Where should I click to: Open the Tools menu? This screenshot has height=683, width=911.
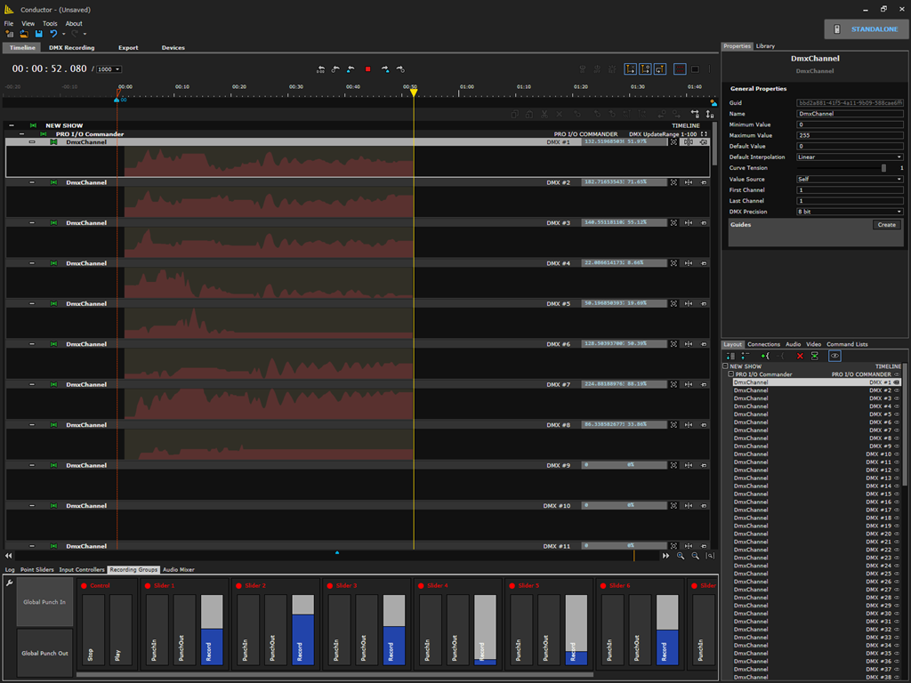50,24
